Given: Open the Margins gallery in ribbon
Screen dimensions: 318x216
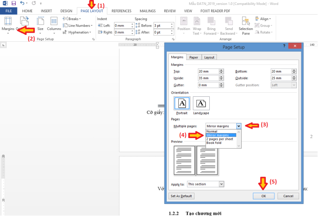Looking at the screenshot, I should tap(8, 25).
